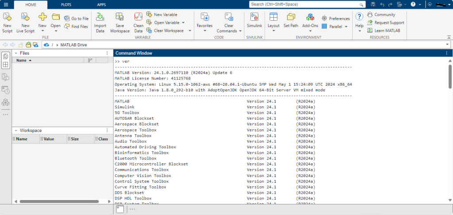
Task: Click the title bar help question mark
Action: pos(413,4)
